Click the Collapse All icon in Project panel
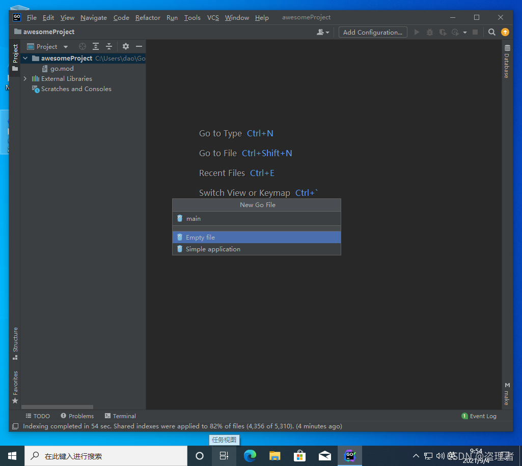The height and width of the screenshot is (466, 522). coord(109,47)
